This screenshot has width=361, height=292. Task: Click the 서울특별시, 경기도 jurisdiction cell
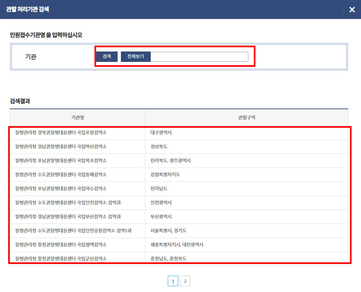pos(247,230)
